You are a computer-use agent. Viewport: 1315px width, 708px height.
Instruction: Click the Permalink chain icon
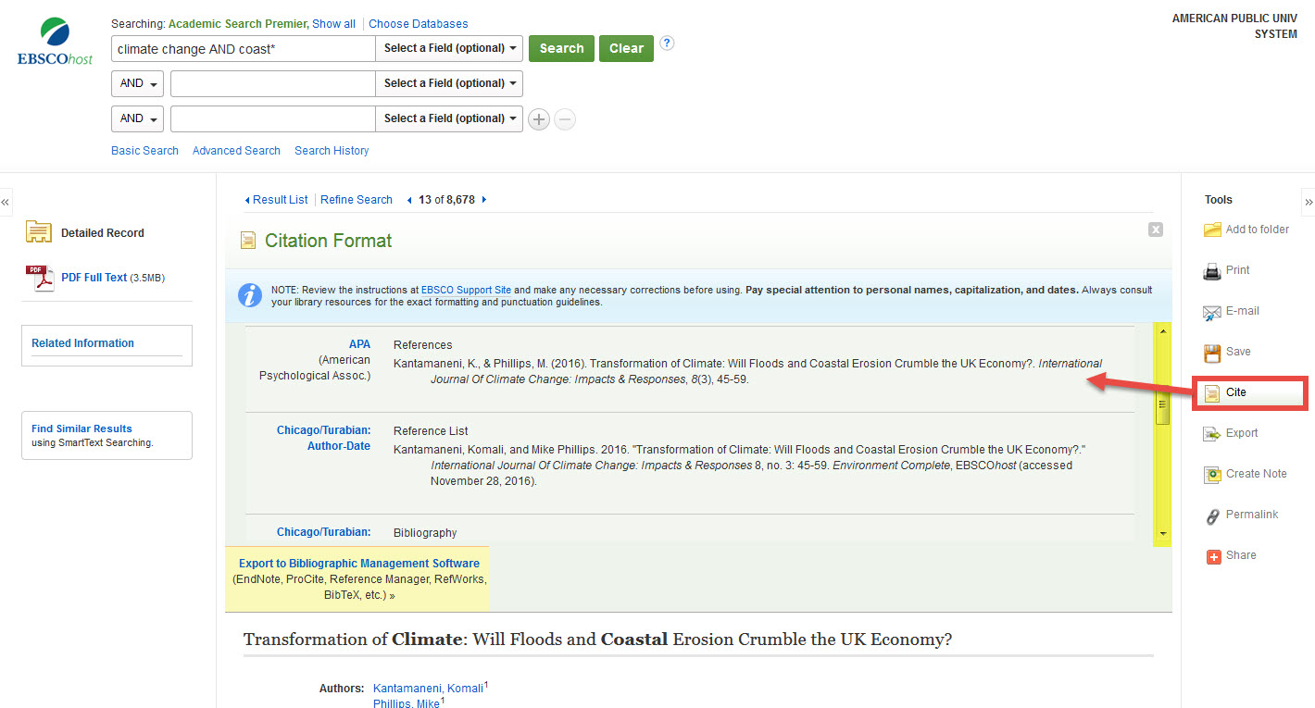(1212, 515)
